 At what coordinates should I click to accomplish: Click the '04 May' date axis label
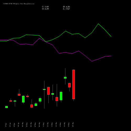[23, 124]
